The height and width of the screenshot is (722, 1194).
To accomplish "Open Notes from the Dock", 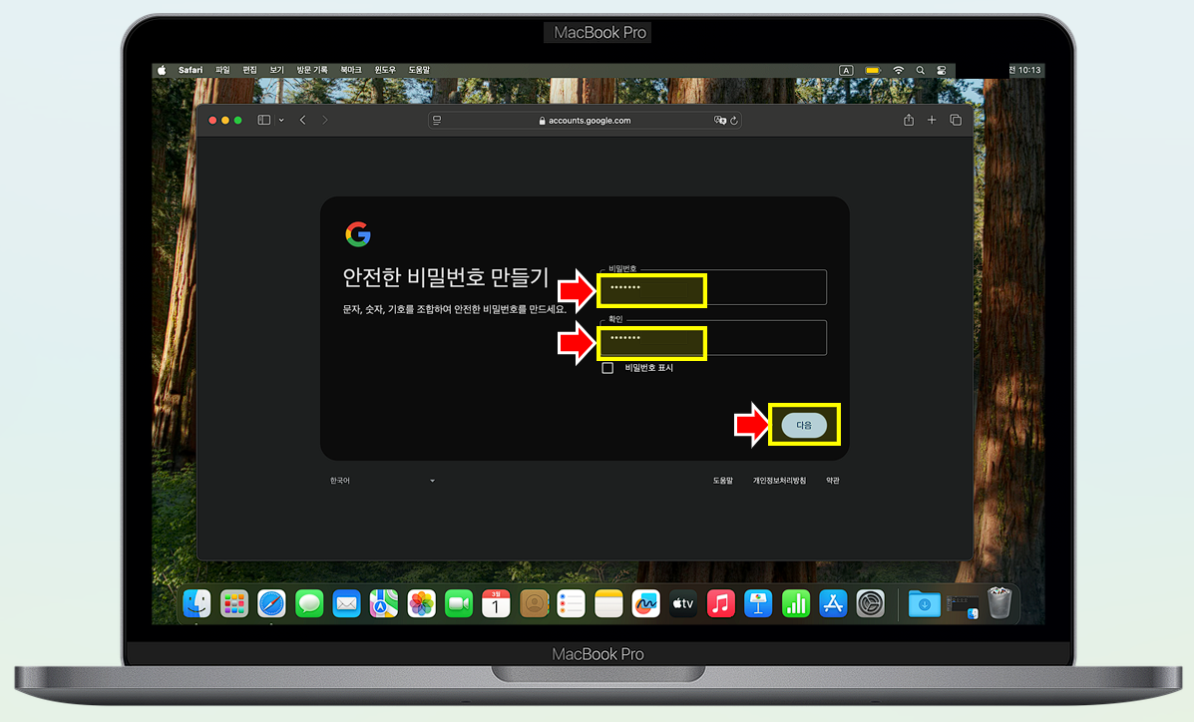I will [608, 604].
